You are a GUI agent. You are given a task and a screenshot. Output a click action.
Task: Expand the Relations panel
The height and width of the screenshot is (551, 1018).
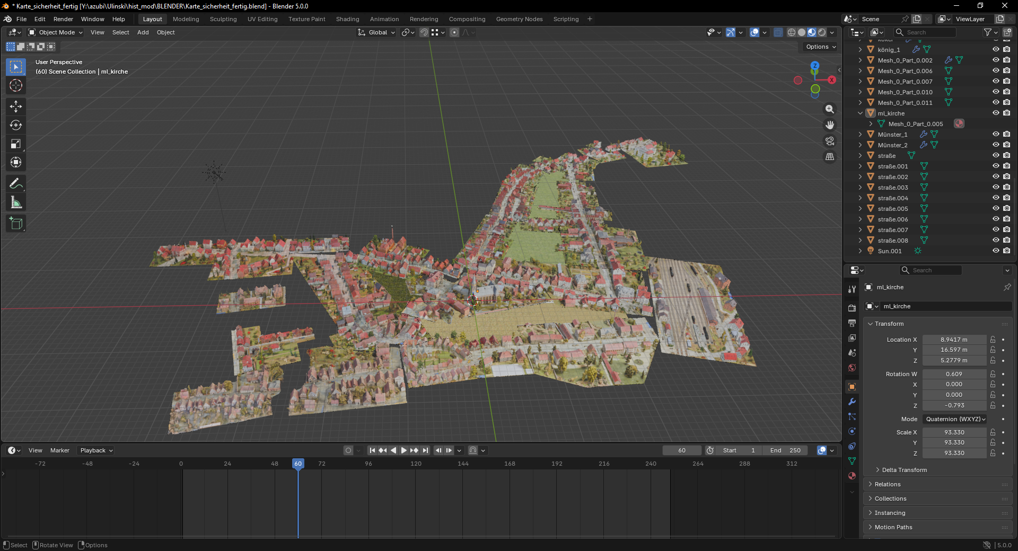coord(888,484)
